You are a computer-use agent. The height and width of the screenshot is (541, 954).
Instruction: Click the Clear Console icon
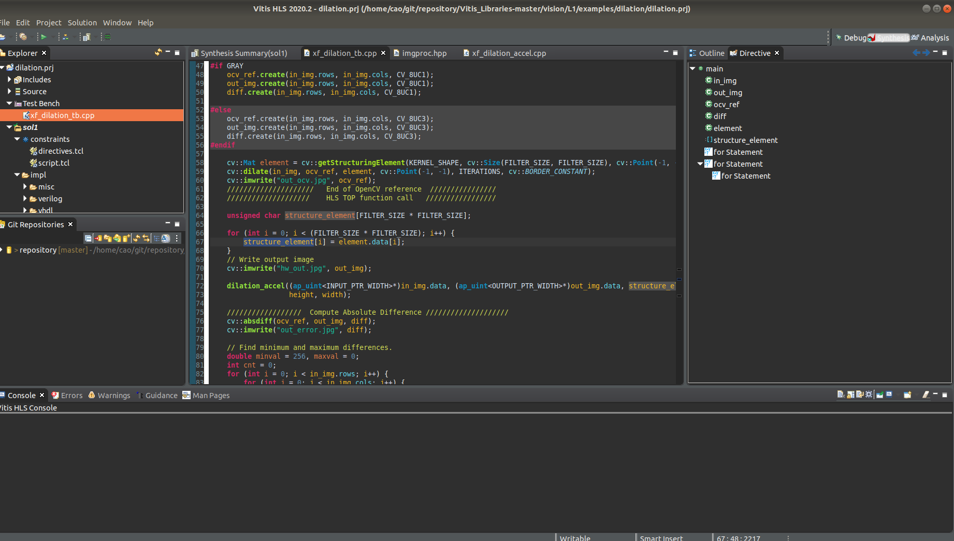(x=841, y=395)
